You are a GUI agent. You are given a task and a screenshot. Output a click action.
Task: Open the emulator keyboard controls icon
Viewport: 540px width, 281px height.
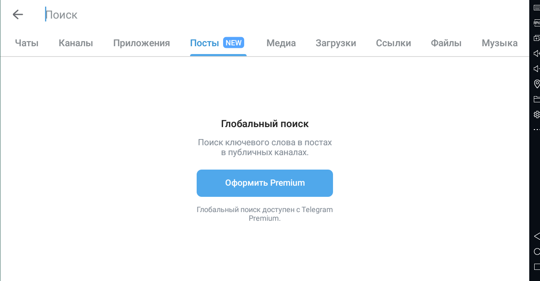(x=537, y=7)
